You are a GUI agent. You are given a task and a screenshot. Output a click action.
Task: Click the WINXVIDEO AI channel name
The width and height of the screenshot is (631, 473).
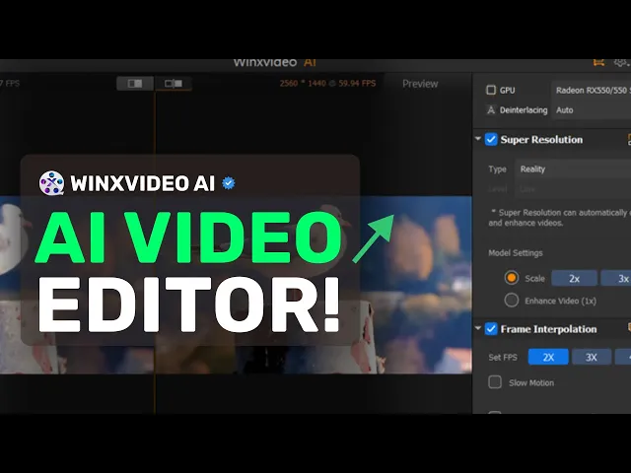pyautogui.click(x=142, y=183)
